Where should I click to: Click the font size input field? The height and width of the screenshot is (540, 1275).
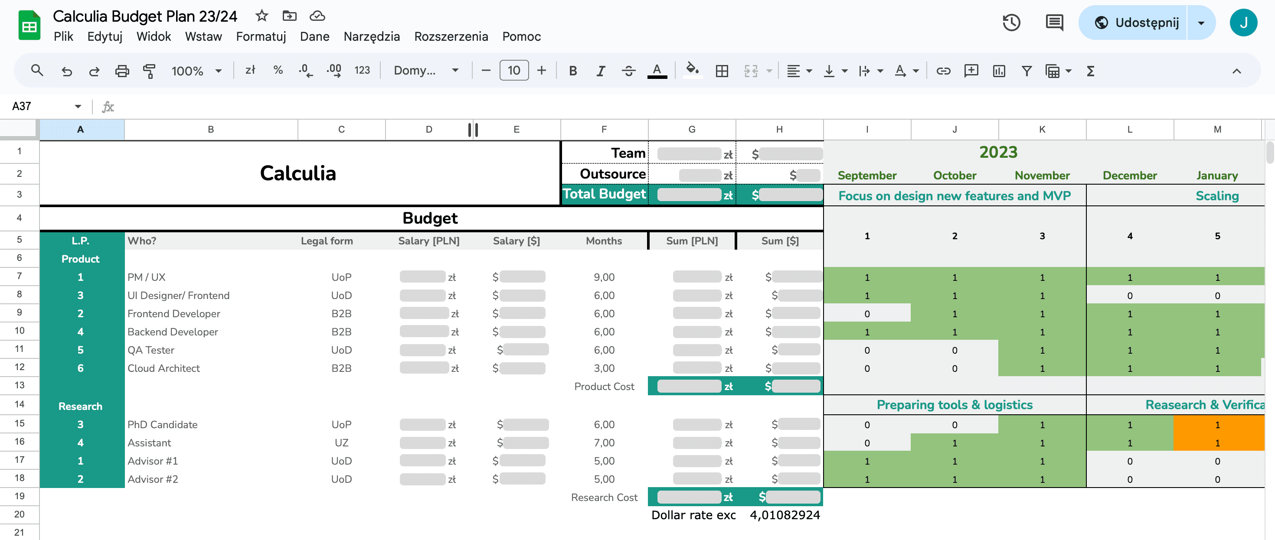(x=514, y=71)
